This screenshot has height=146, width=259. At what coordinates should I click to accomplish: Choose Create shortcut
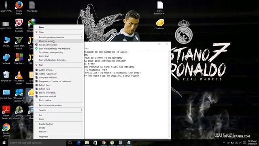[x=59, y=124]
